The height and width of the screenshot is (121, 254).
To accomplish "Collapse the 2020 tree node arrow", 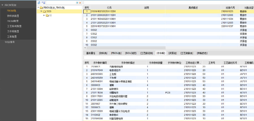I will tap(41, 11).
